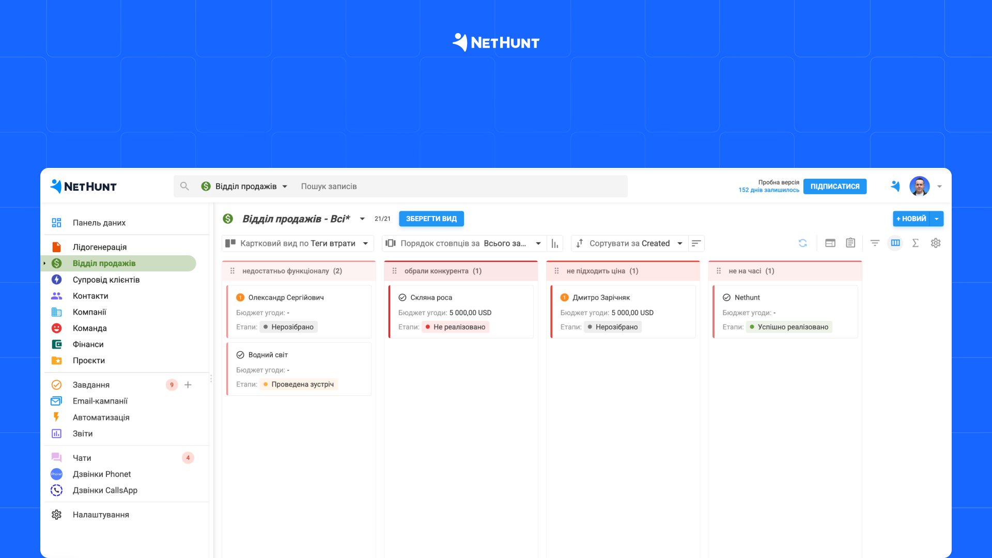Toggle task status on Скляна роса card
Viewport: 992px width, 558px height.
click(402, 298)
